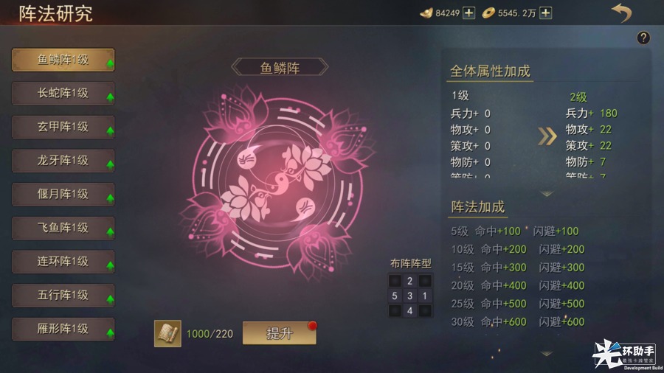Tap slot 3 in the 布阵阵型 grid
The image size is (664, 373).
pos(409,296)
